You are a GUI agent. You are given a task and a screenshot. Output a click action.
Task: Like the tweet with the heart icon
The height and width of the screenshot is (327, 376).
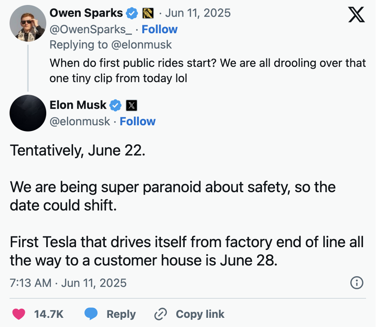tap(19, 314)
